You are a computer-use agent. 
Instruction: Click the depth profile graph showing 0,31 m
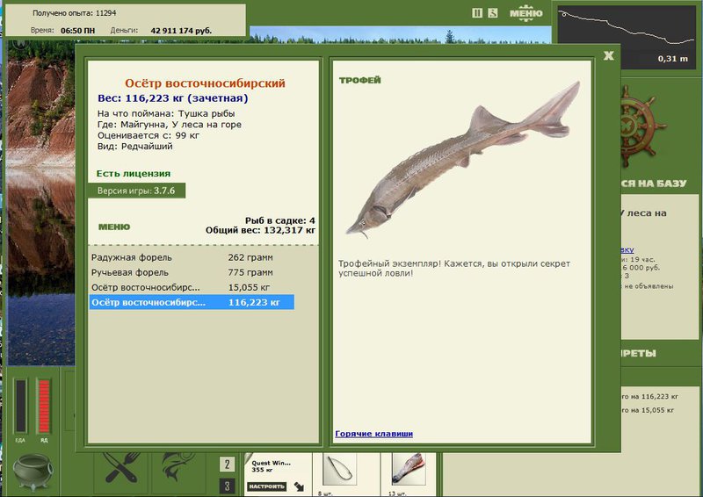[627, 36]
